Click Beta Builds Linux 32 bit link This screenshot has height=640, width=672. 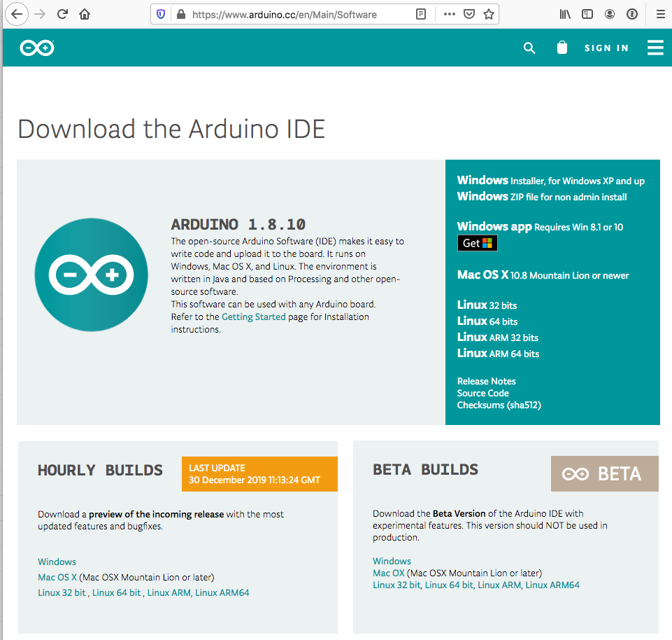point(396,585)
